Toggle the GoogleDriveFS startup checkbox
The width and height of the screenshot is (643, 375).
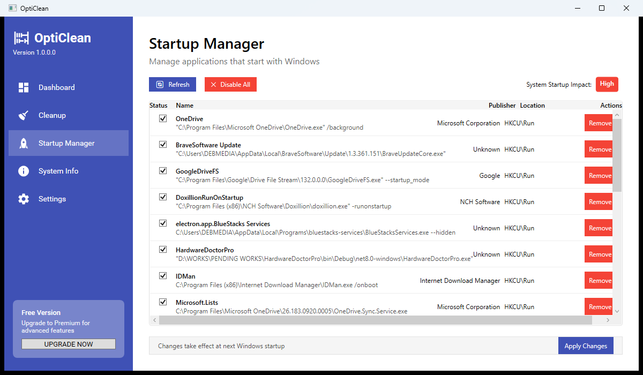tap(163, 171)
